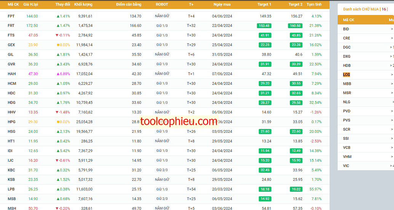Click the red down-arrow beside IJC -0.61%
This screenshot has width=394, height=210.
coord(57,161)
